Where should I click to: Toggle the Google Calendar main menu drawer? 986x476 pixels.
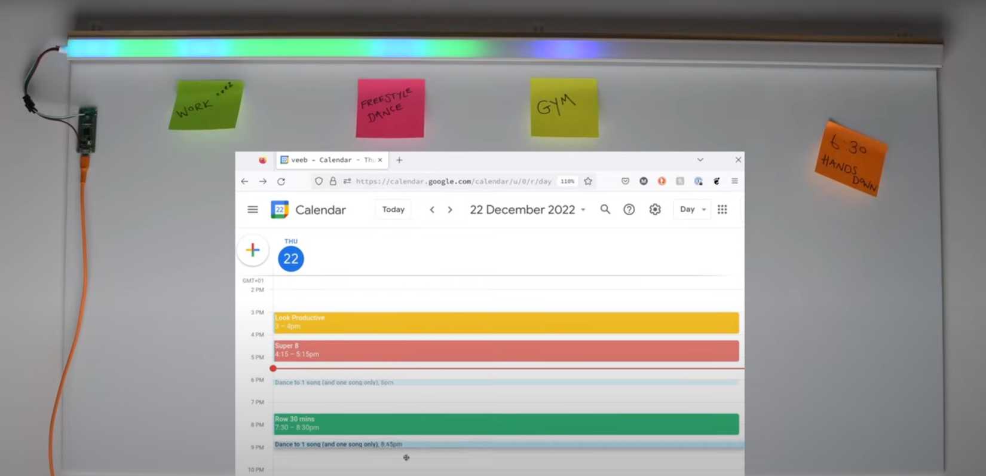coord(253,209)
